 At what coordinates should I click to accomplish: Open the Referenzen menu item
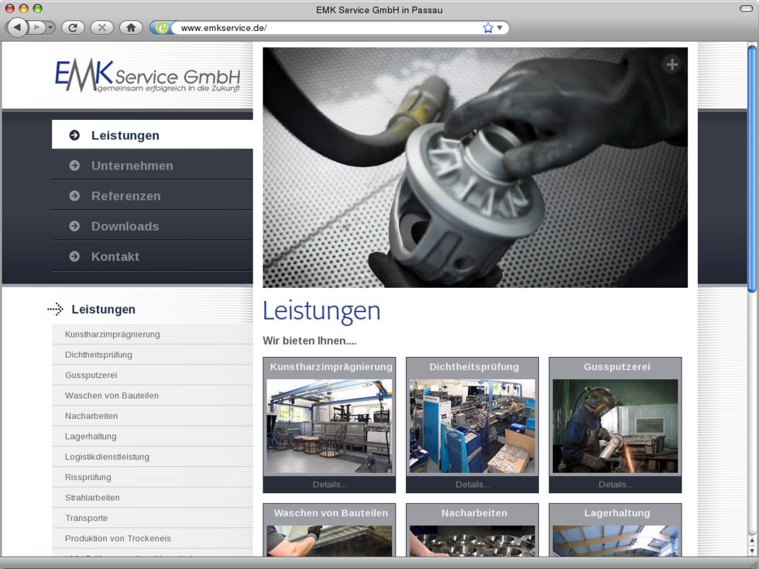click(152, 196)
